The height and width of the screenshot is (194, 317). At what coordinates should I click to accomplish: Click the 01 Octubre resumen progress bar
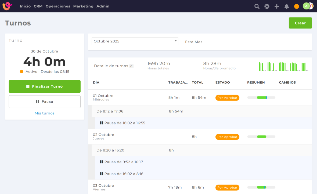coord(261,98)
